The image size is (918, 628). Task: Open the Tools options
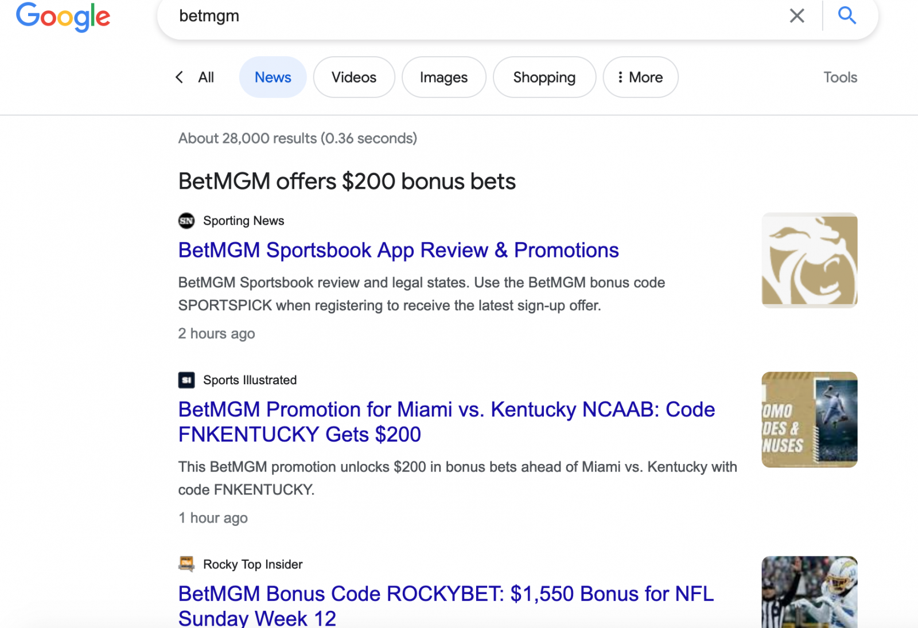point(840,77)
